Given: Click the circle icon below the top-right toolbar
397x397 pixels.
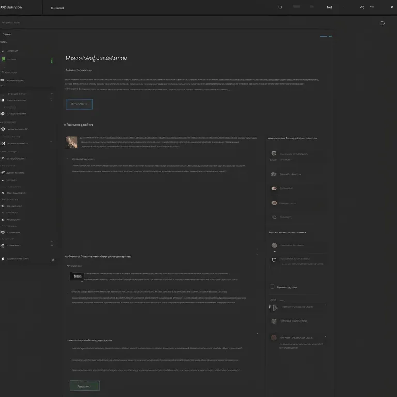Looking at the screenshot, I should tap(382, 23).
